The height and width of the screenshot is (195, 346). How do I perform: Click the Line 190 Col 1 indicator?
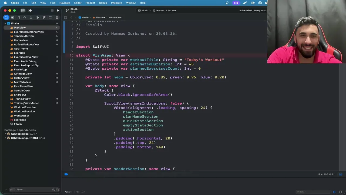pos(327,174)
